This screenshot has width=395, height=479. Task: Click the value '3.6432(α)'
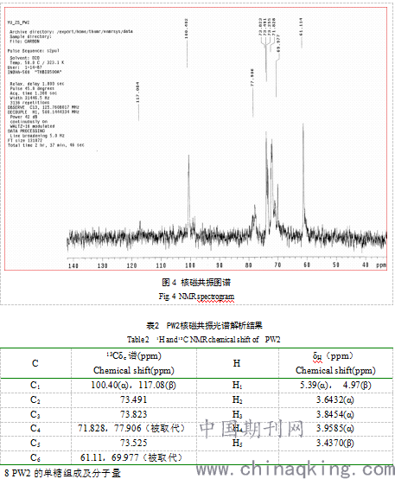(335, 399)
